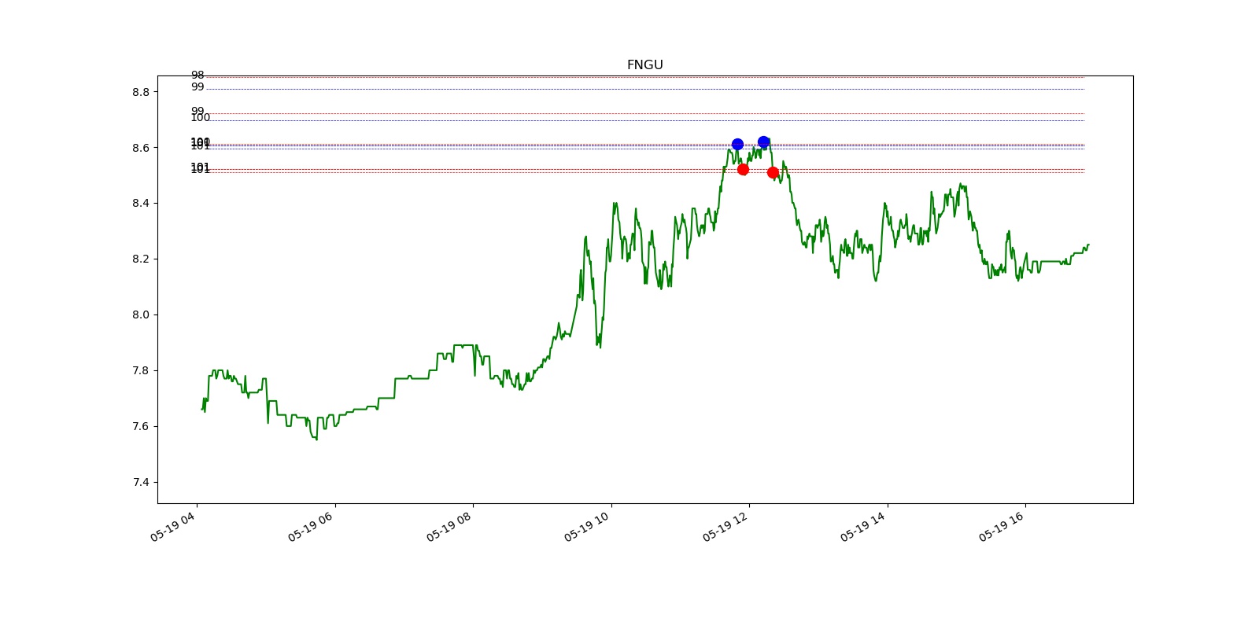Select the 8.4 y-axis tick label

coord(141,204)
